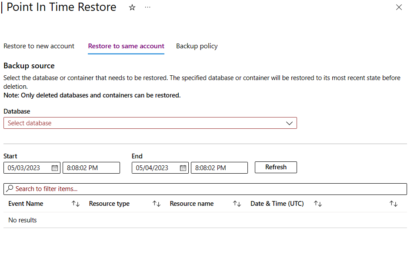
Task: Favorite this page with the star icon
Action: [x=132, y=7]
